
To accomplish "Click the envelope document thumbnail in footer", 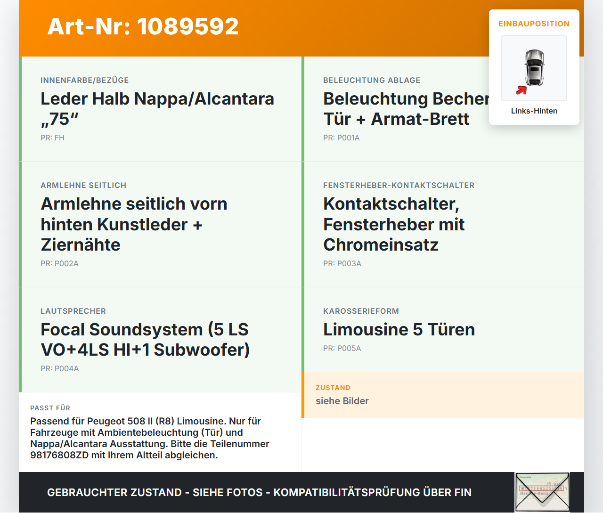I will (x=542, y=492).
